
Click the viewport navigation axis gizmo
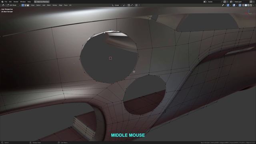249,12
